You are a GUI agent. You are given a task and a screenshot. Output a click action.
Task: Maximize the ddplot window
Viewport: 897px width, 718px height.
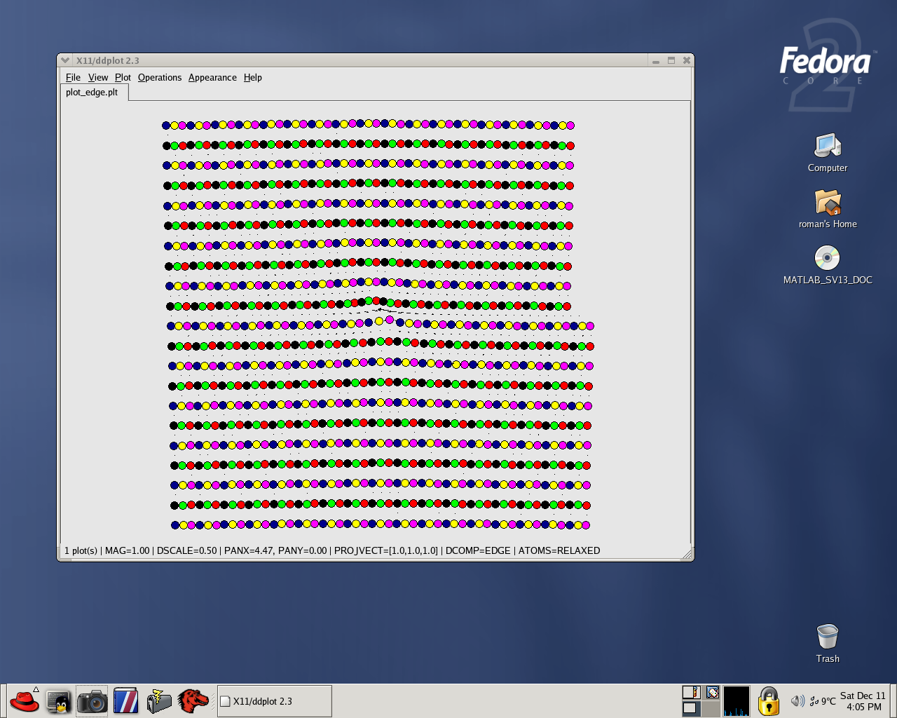point(671,60)
